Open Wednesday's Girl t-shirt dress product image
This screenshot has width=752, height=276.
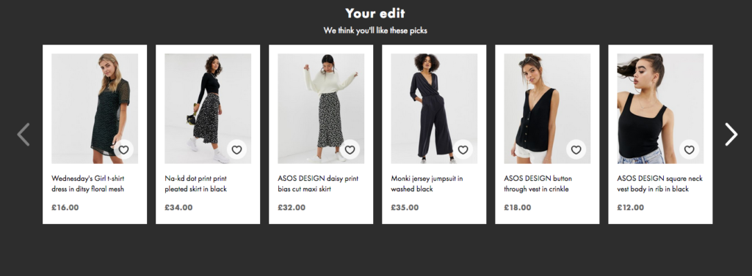point(95,108)
